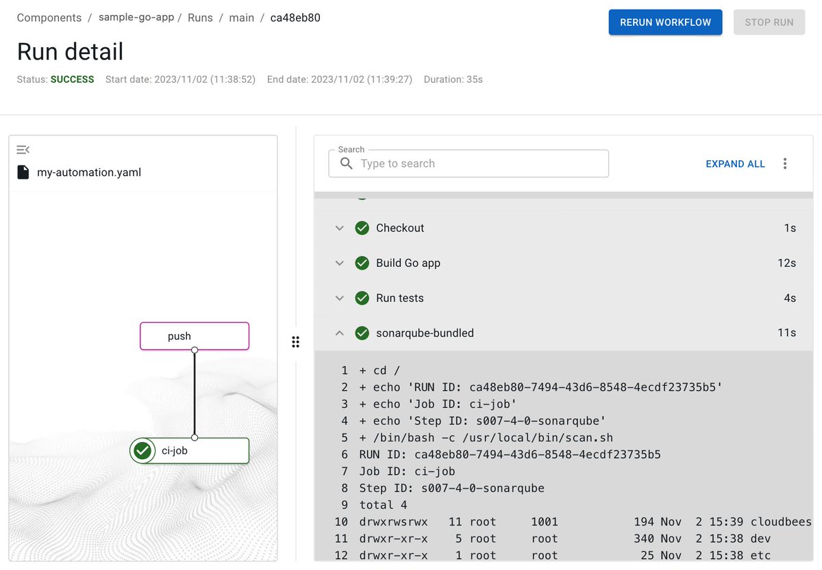Click the status check next to Checkout

[362, 228]
